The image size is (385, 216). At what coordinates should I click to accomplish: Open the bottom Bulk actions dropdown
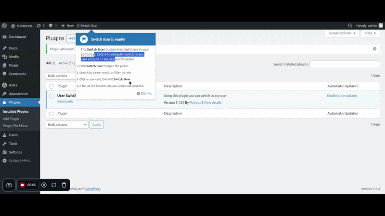[x=67, y=125]
